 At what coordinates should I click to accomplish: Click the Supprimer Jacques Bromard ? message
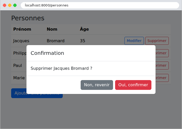tap(61, 68)
